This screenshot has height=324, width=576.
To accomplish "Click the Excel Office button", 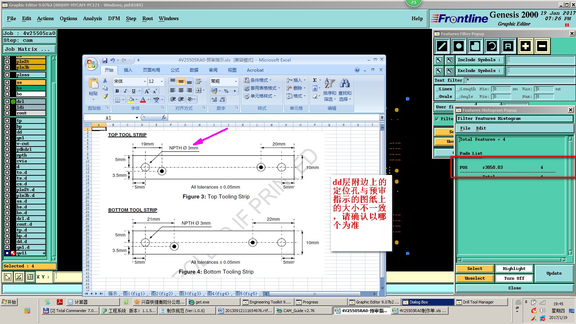I will [x=91, y=64].
